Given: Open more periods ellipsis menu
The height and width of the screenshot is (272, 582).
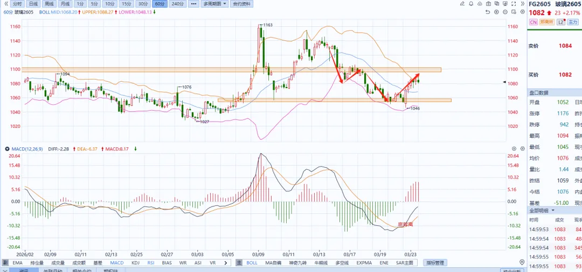Looking at the screenshot, I should pyautogui.click(x=193, y=4).
